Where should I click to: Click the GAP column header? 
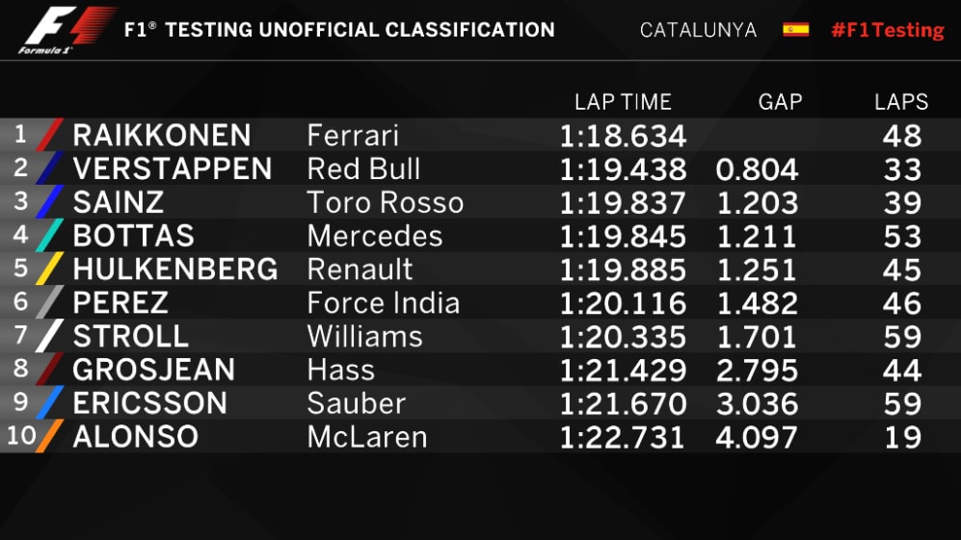pos(780,102)
